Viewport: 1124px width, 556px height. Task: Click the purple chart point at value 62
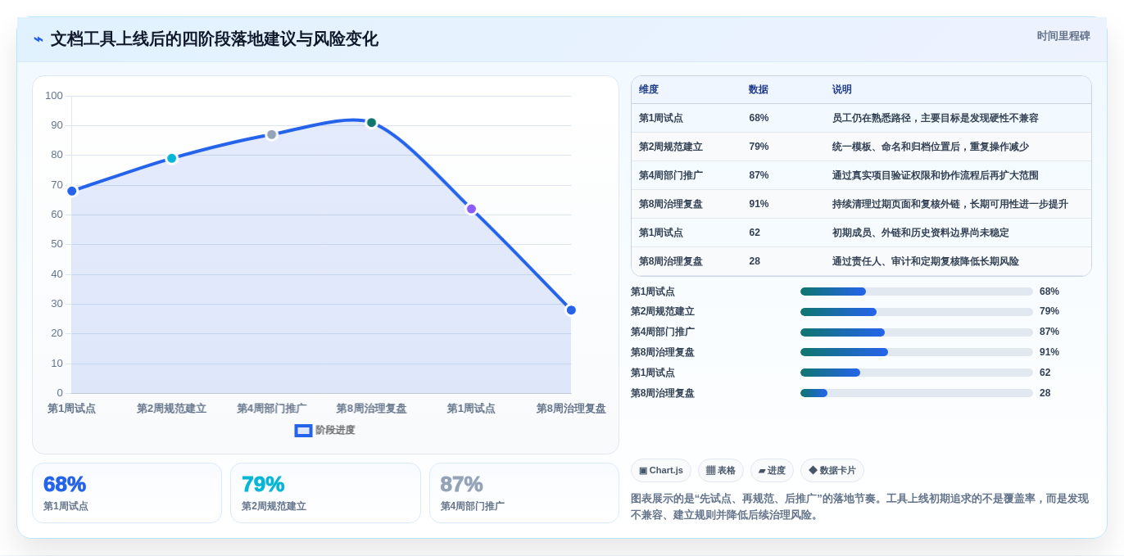pyautogui.click(x=471, y=209)
